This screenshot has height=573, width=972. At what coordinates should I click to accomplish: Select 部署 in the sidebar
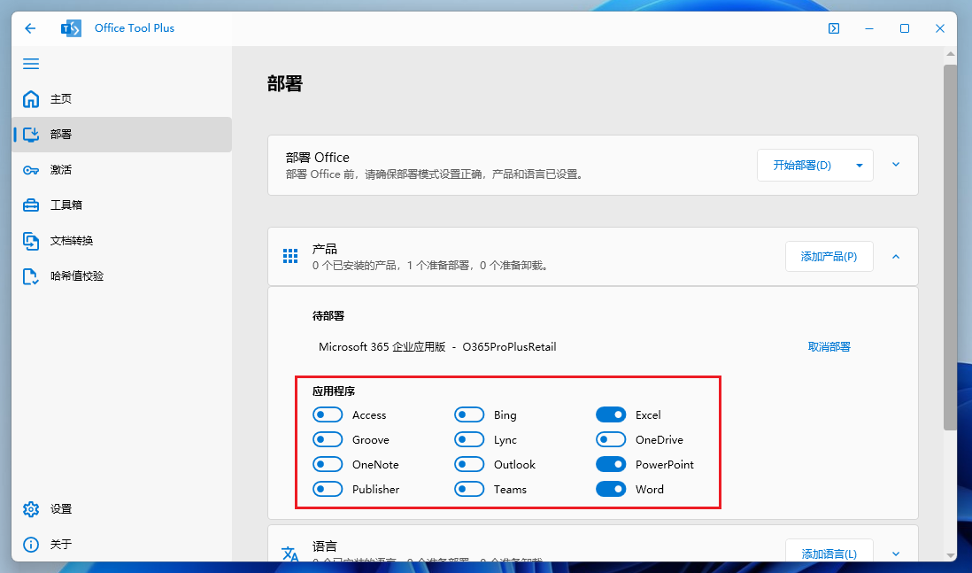pos(121,135)
